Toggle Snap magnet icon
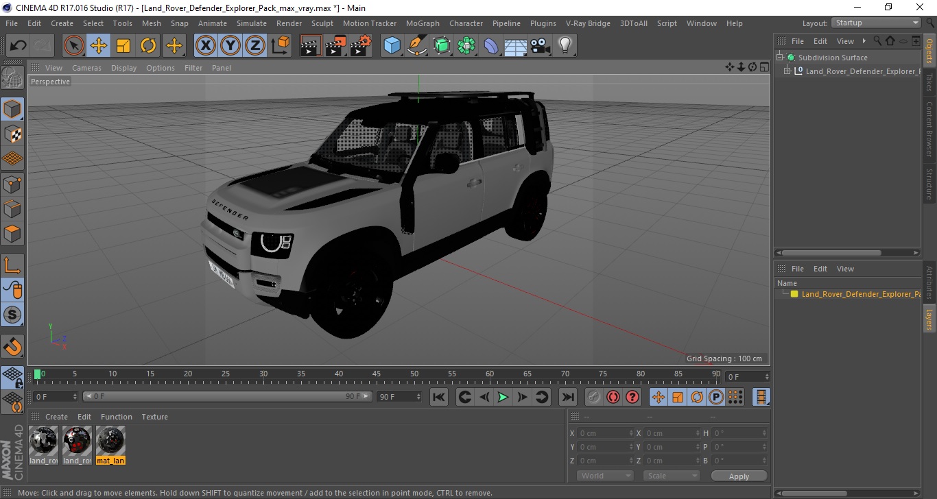Viewport: 937px width, 499px height. 12,346
